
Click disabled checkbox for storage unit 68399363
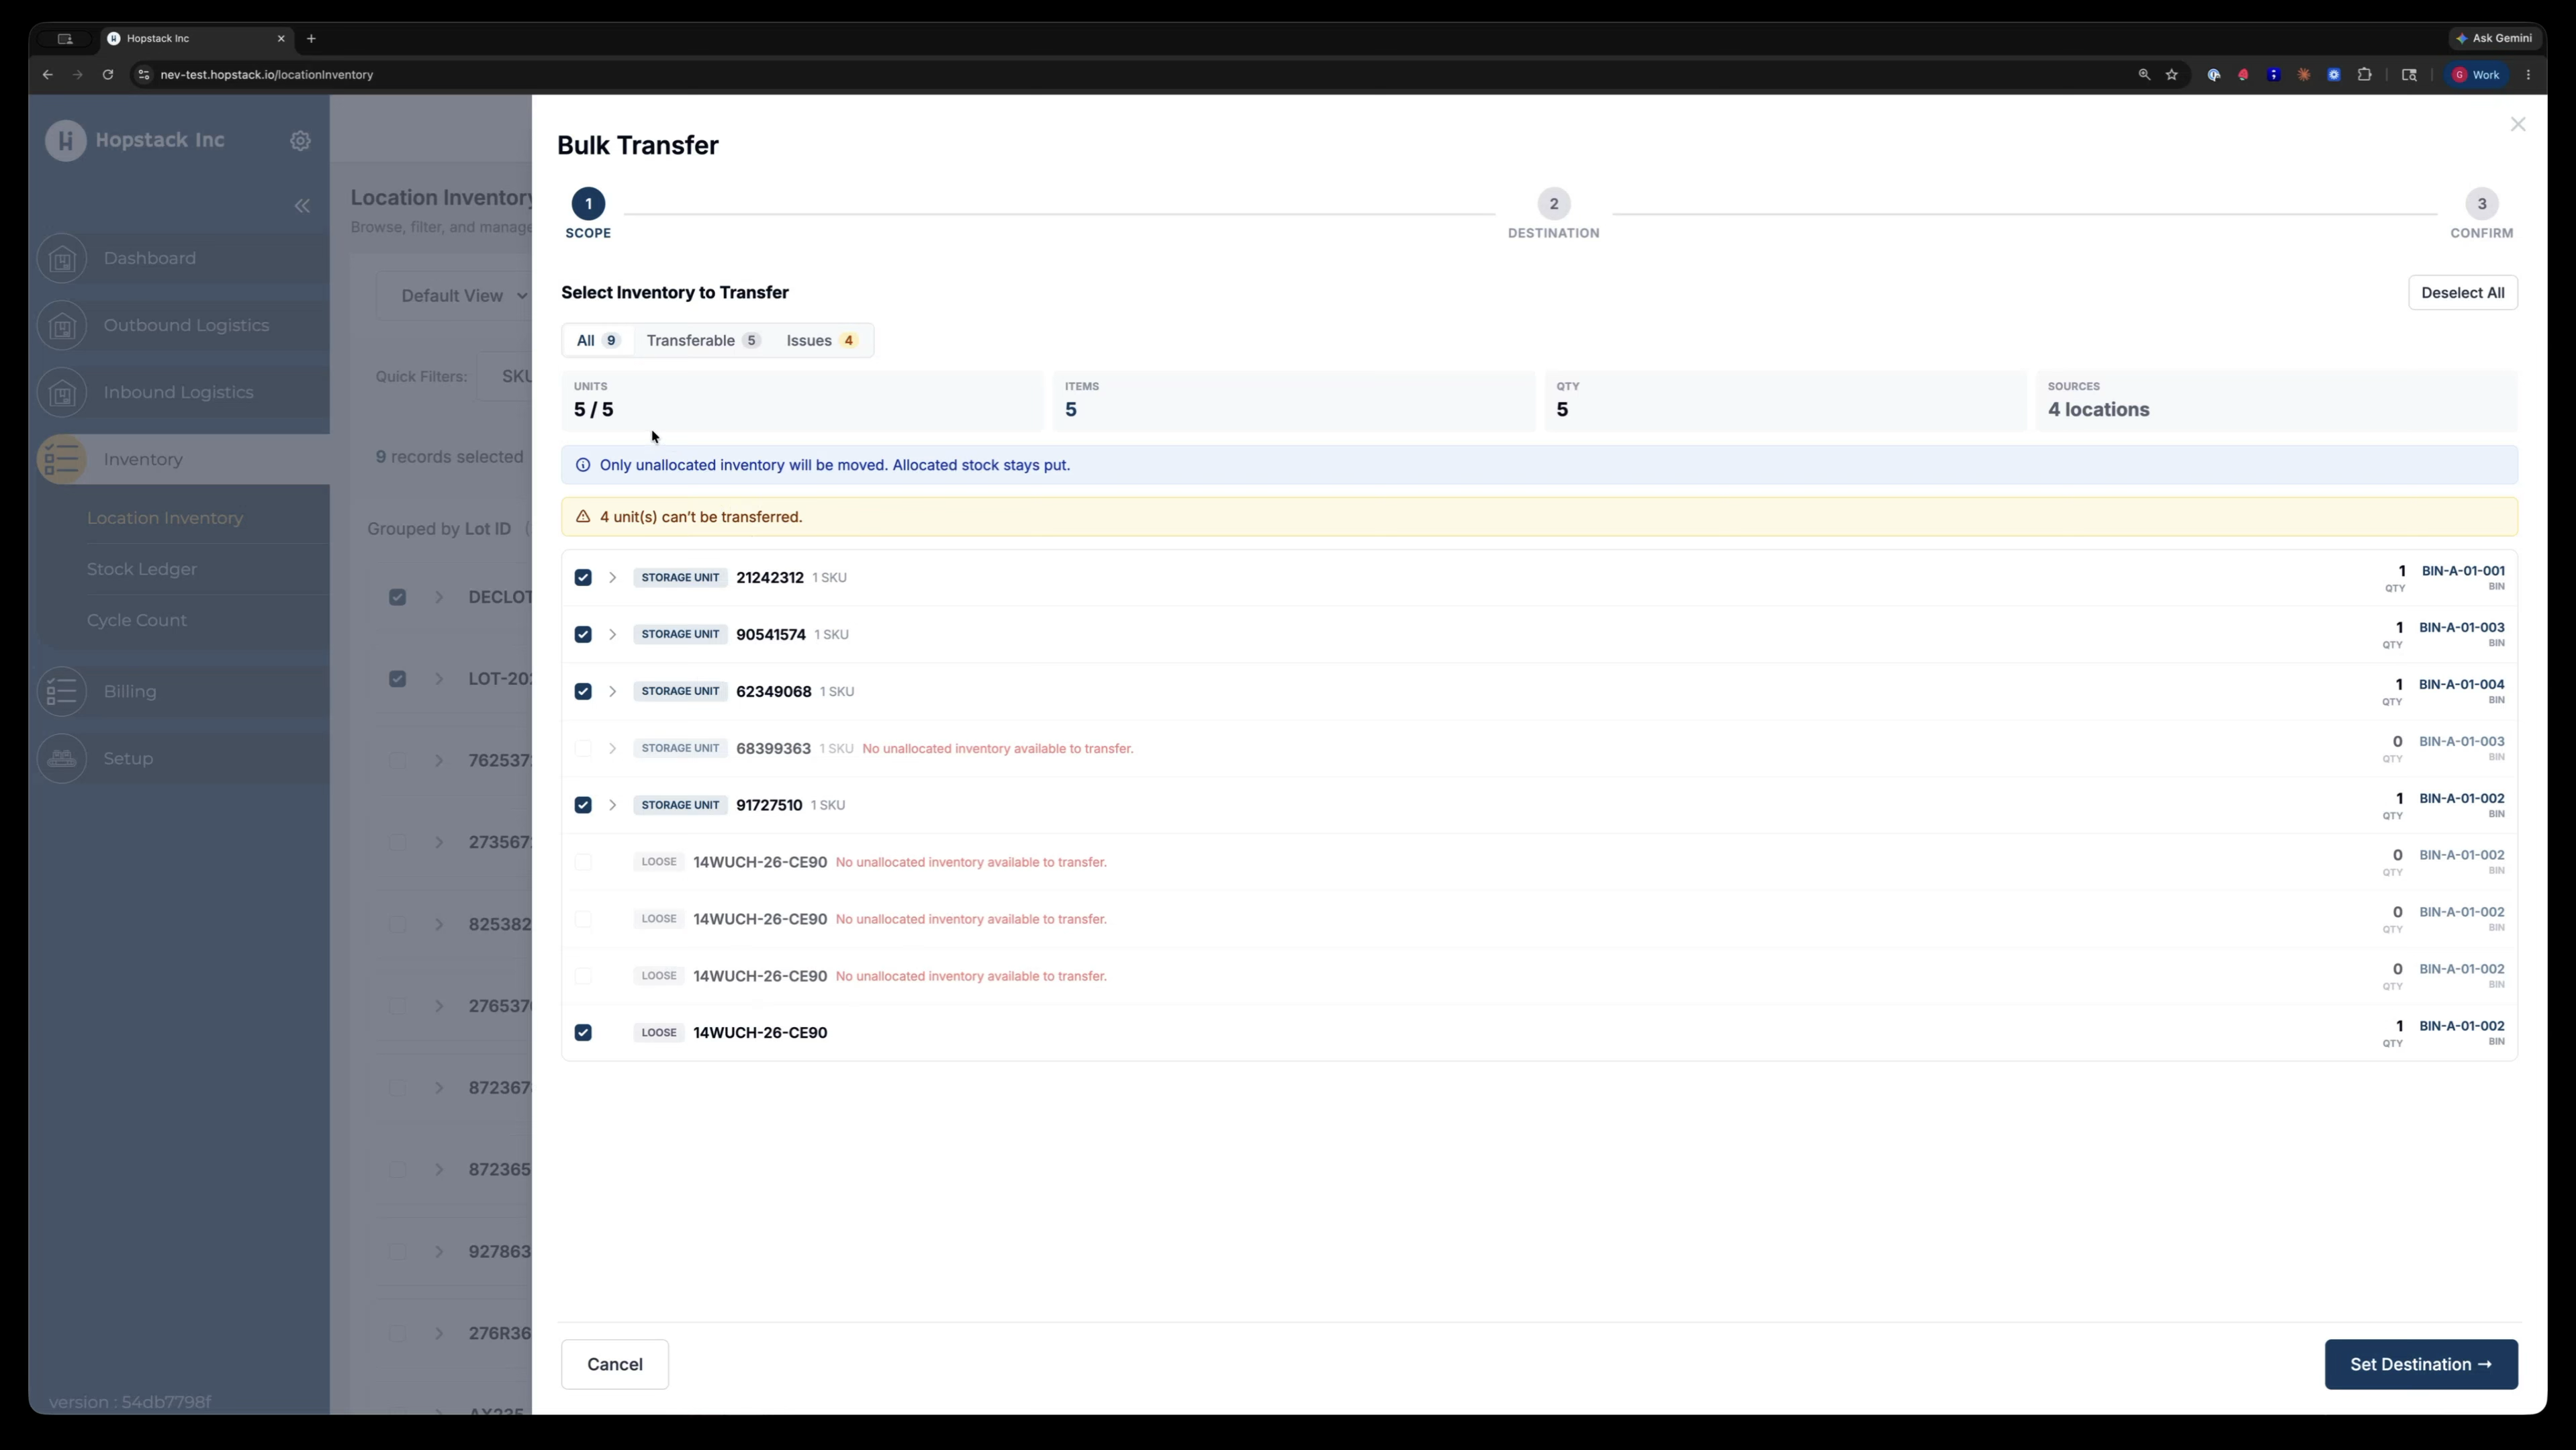583,749
